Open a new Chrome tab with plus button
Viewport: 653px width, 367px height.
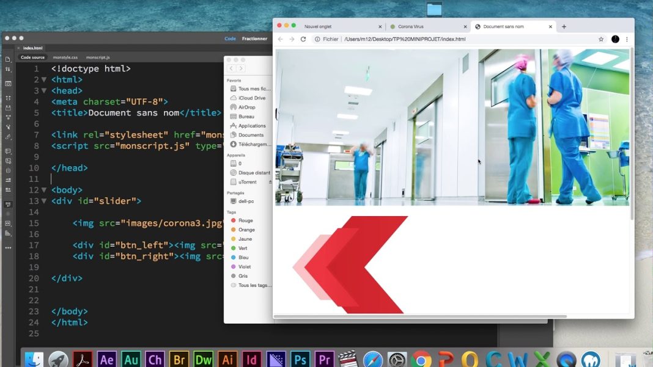564,27
